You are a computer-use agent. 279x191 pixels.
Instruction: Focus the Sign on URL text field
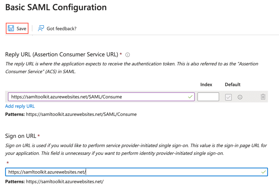coord(133,172)
